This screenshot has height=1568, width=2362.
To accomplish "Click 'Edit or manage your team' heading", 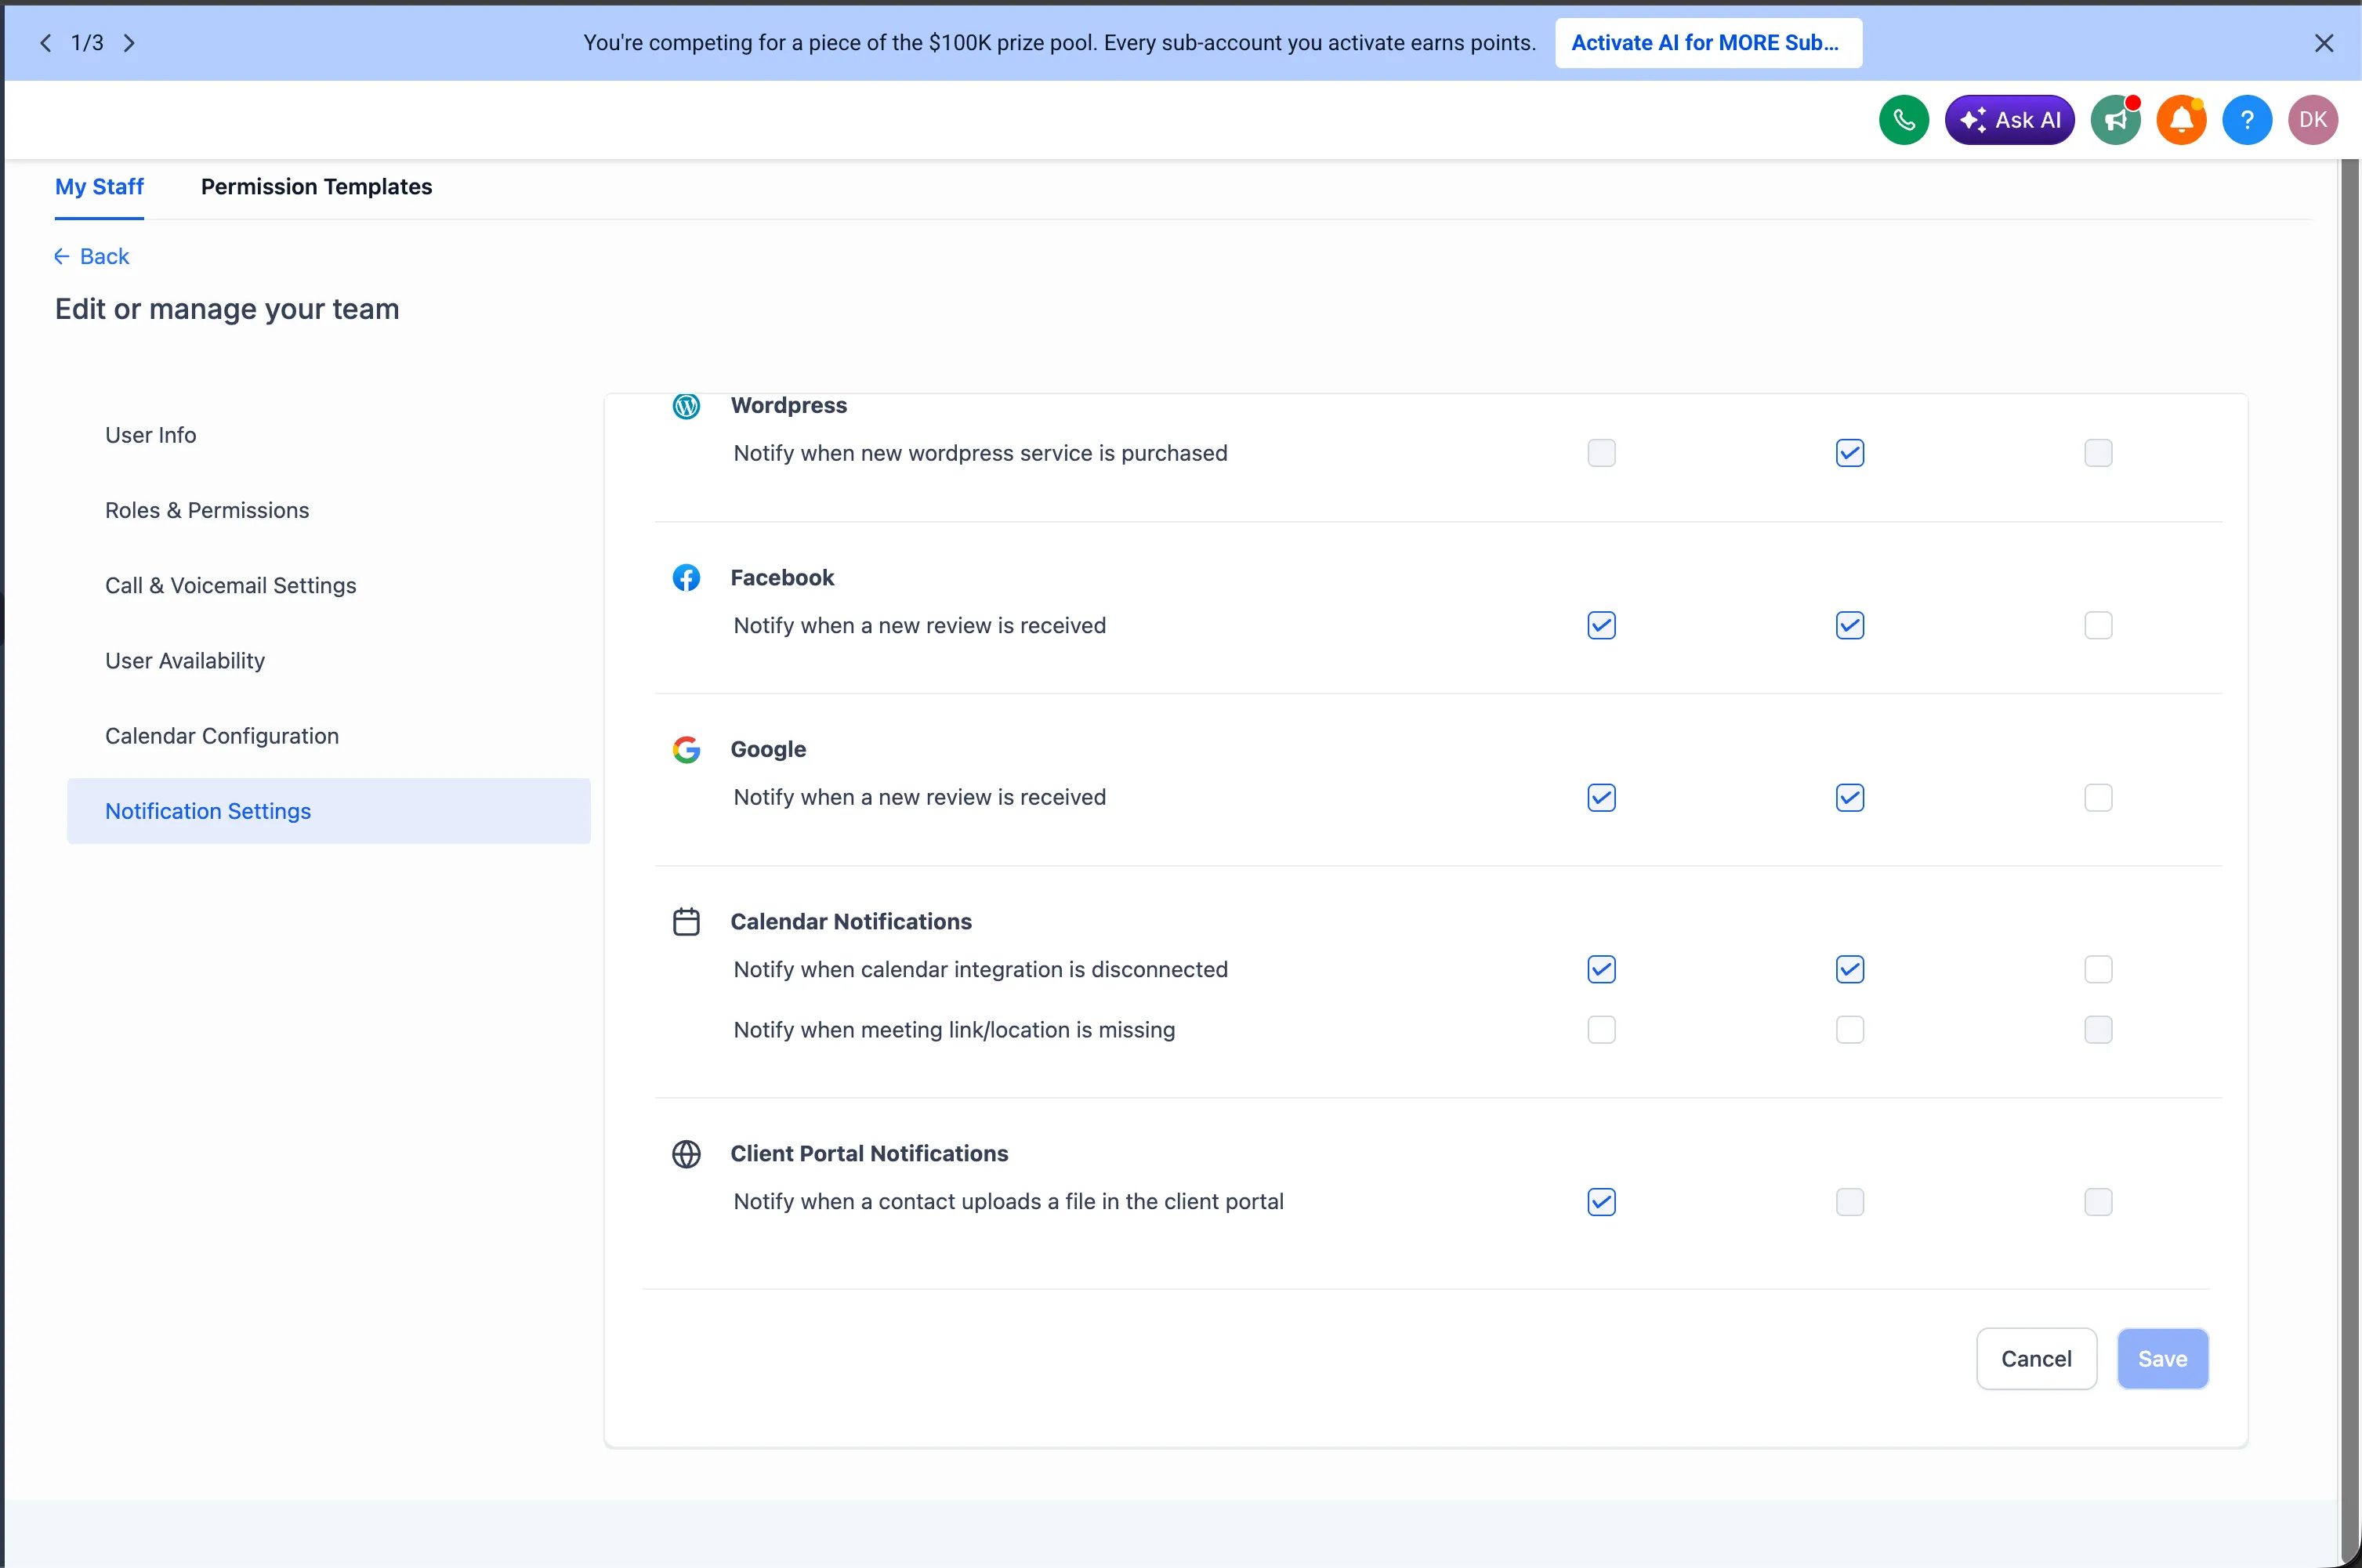I will (227, 309).
